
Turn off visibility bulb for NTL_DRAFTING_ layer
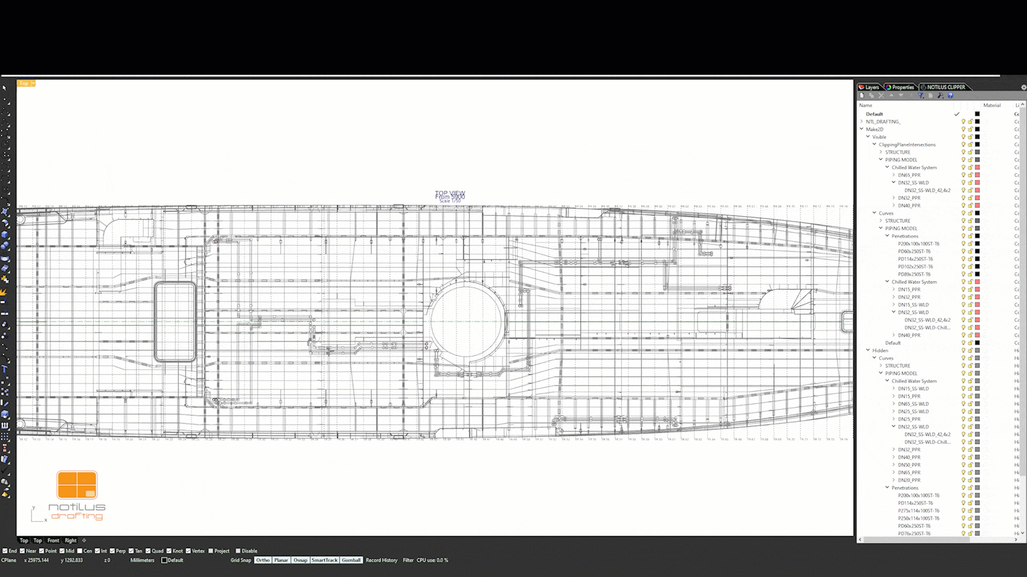tap(963, 122)
